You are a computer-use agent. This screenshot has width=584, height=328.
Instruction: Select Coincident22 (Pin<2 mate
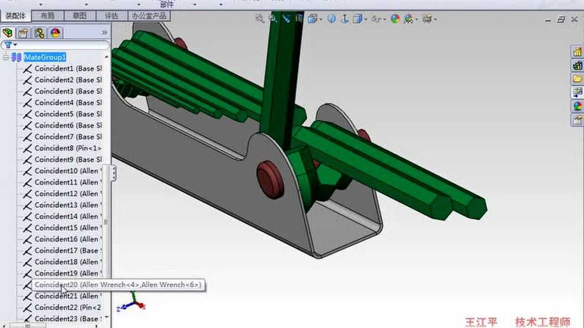pos(68,307)
